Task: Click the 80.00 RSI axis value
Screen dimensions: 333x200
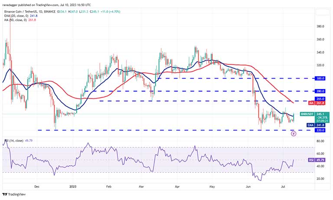Action: click(x=320, y=141)
